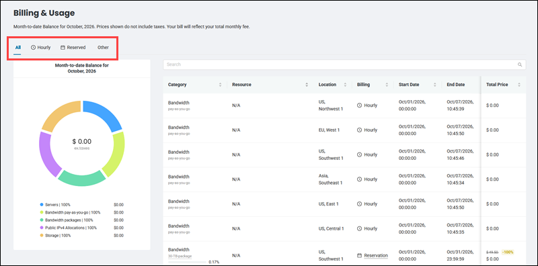538x266 pixels.
Task: Click location 'Asia, Southeast 1'
Action: click(x=330, y=179)
